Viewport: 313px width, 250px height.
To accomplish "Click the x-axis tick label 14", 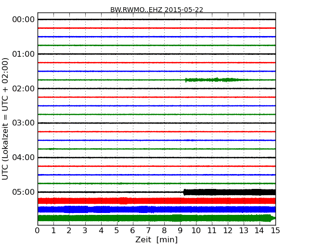I will 260,231.
